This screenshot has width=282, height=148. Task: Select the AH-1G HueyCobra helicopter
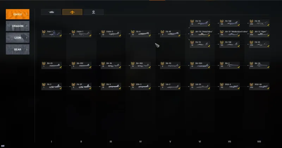pyautogui.click(x=200, y=33)
